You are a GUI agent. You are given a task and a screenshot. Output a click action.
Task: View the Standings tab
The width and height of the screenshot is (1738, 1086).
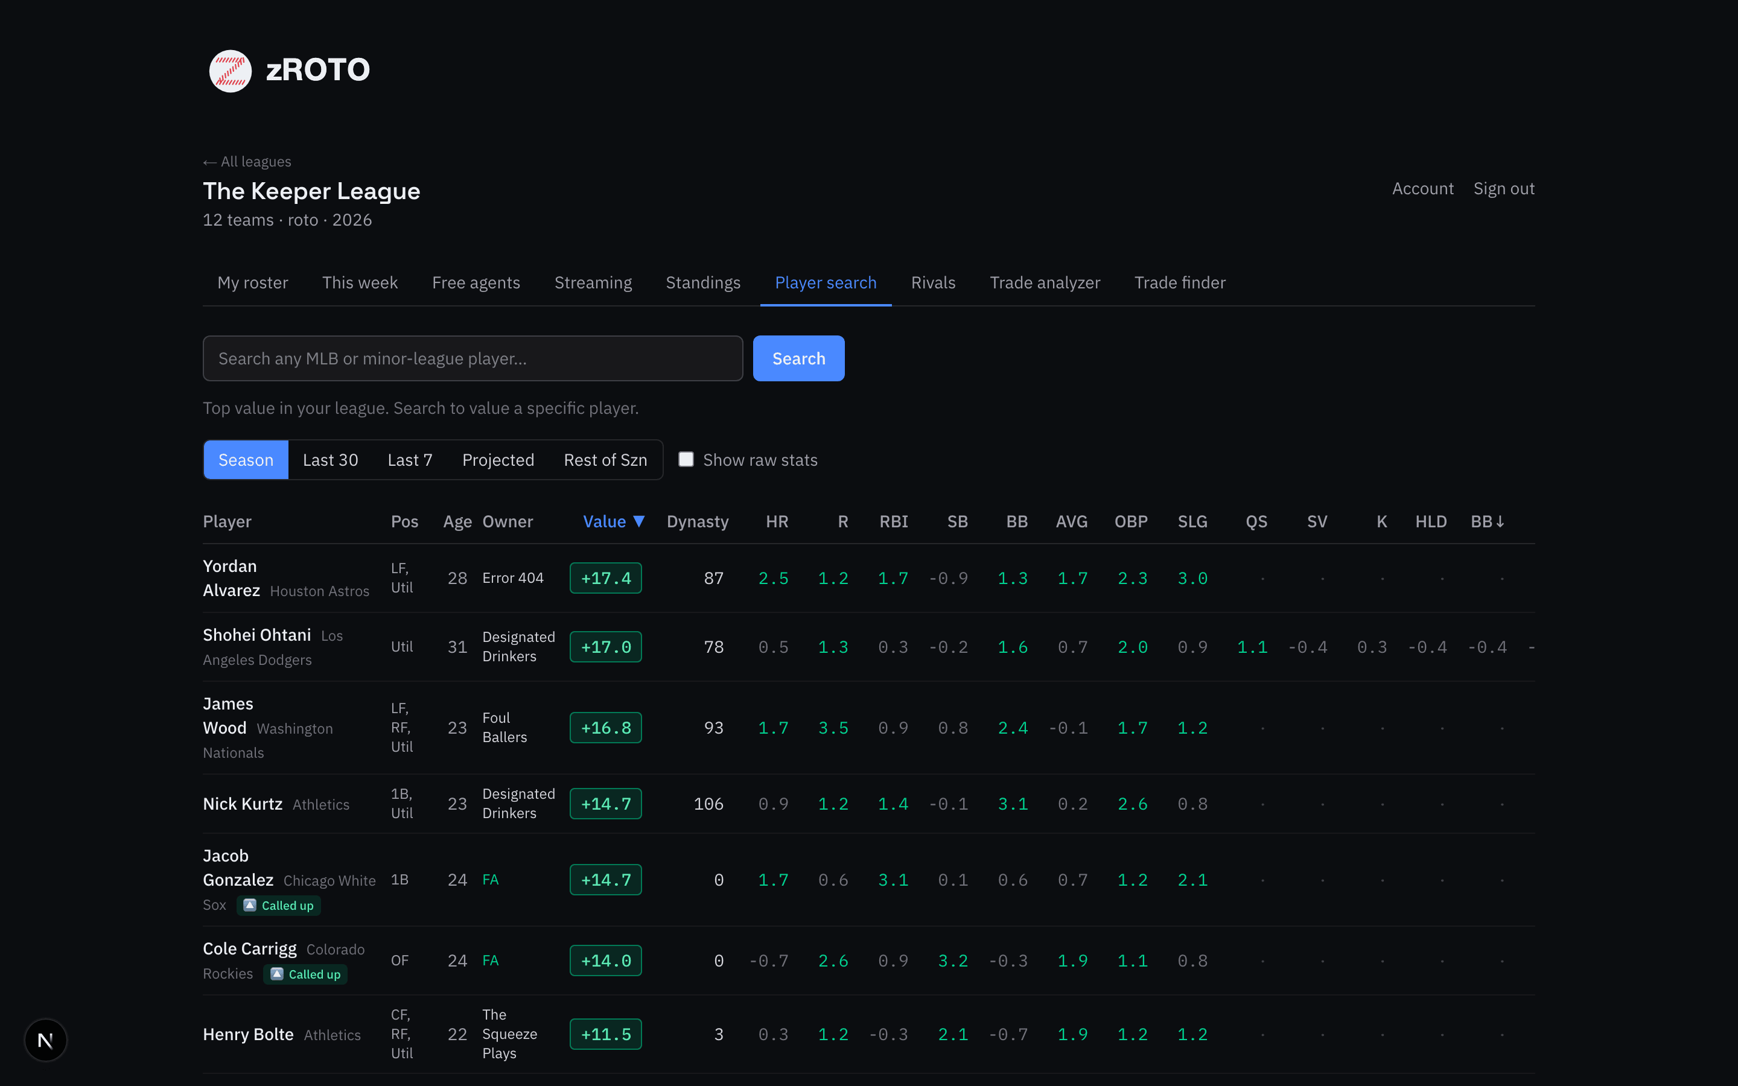pyautogui.click(x=703, y=282)
